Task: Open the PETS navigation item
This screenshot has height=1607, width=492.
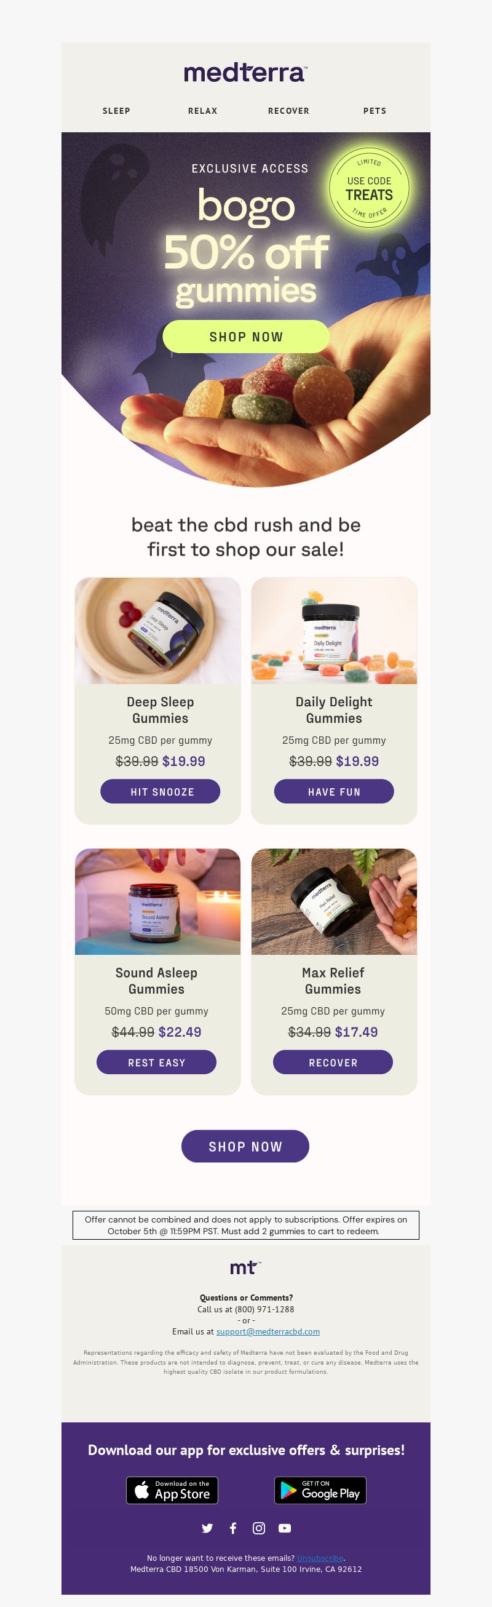Action: 375,110
